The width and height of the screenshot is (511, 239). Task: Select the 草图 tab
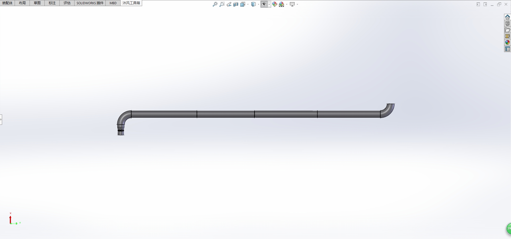[37, 3]
